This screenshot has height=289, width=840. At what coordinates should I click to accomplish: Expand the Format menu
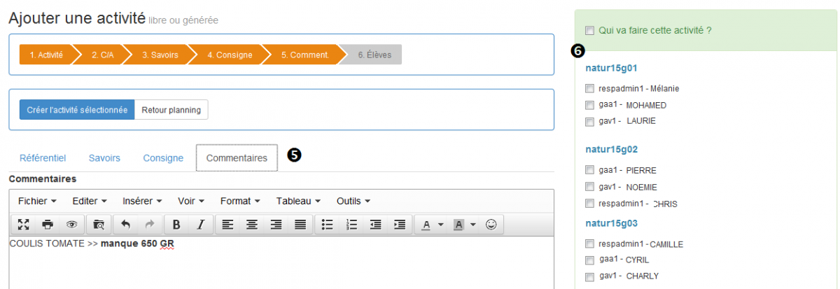[240, 201]
